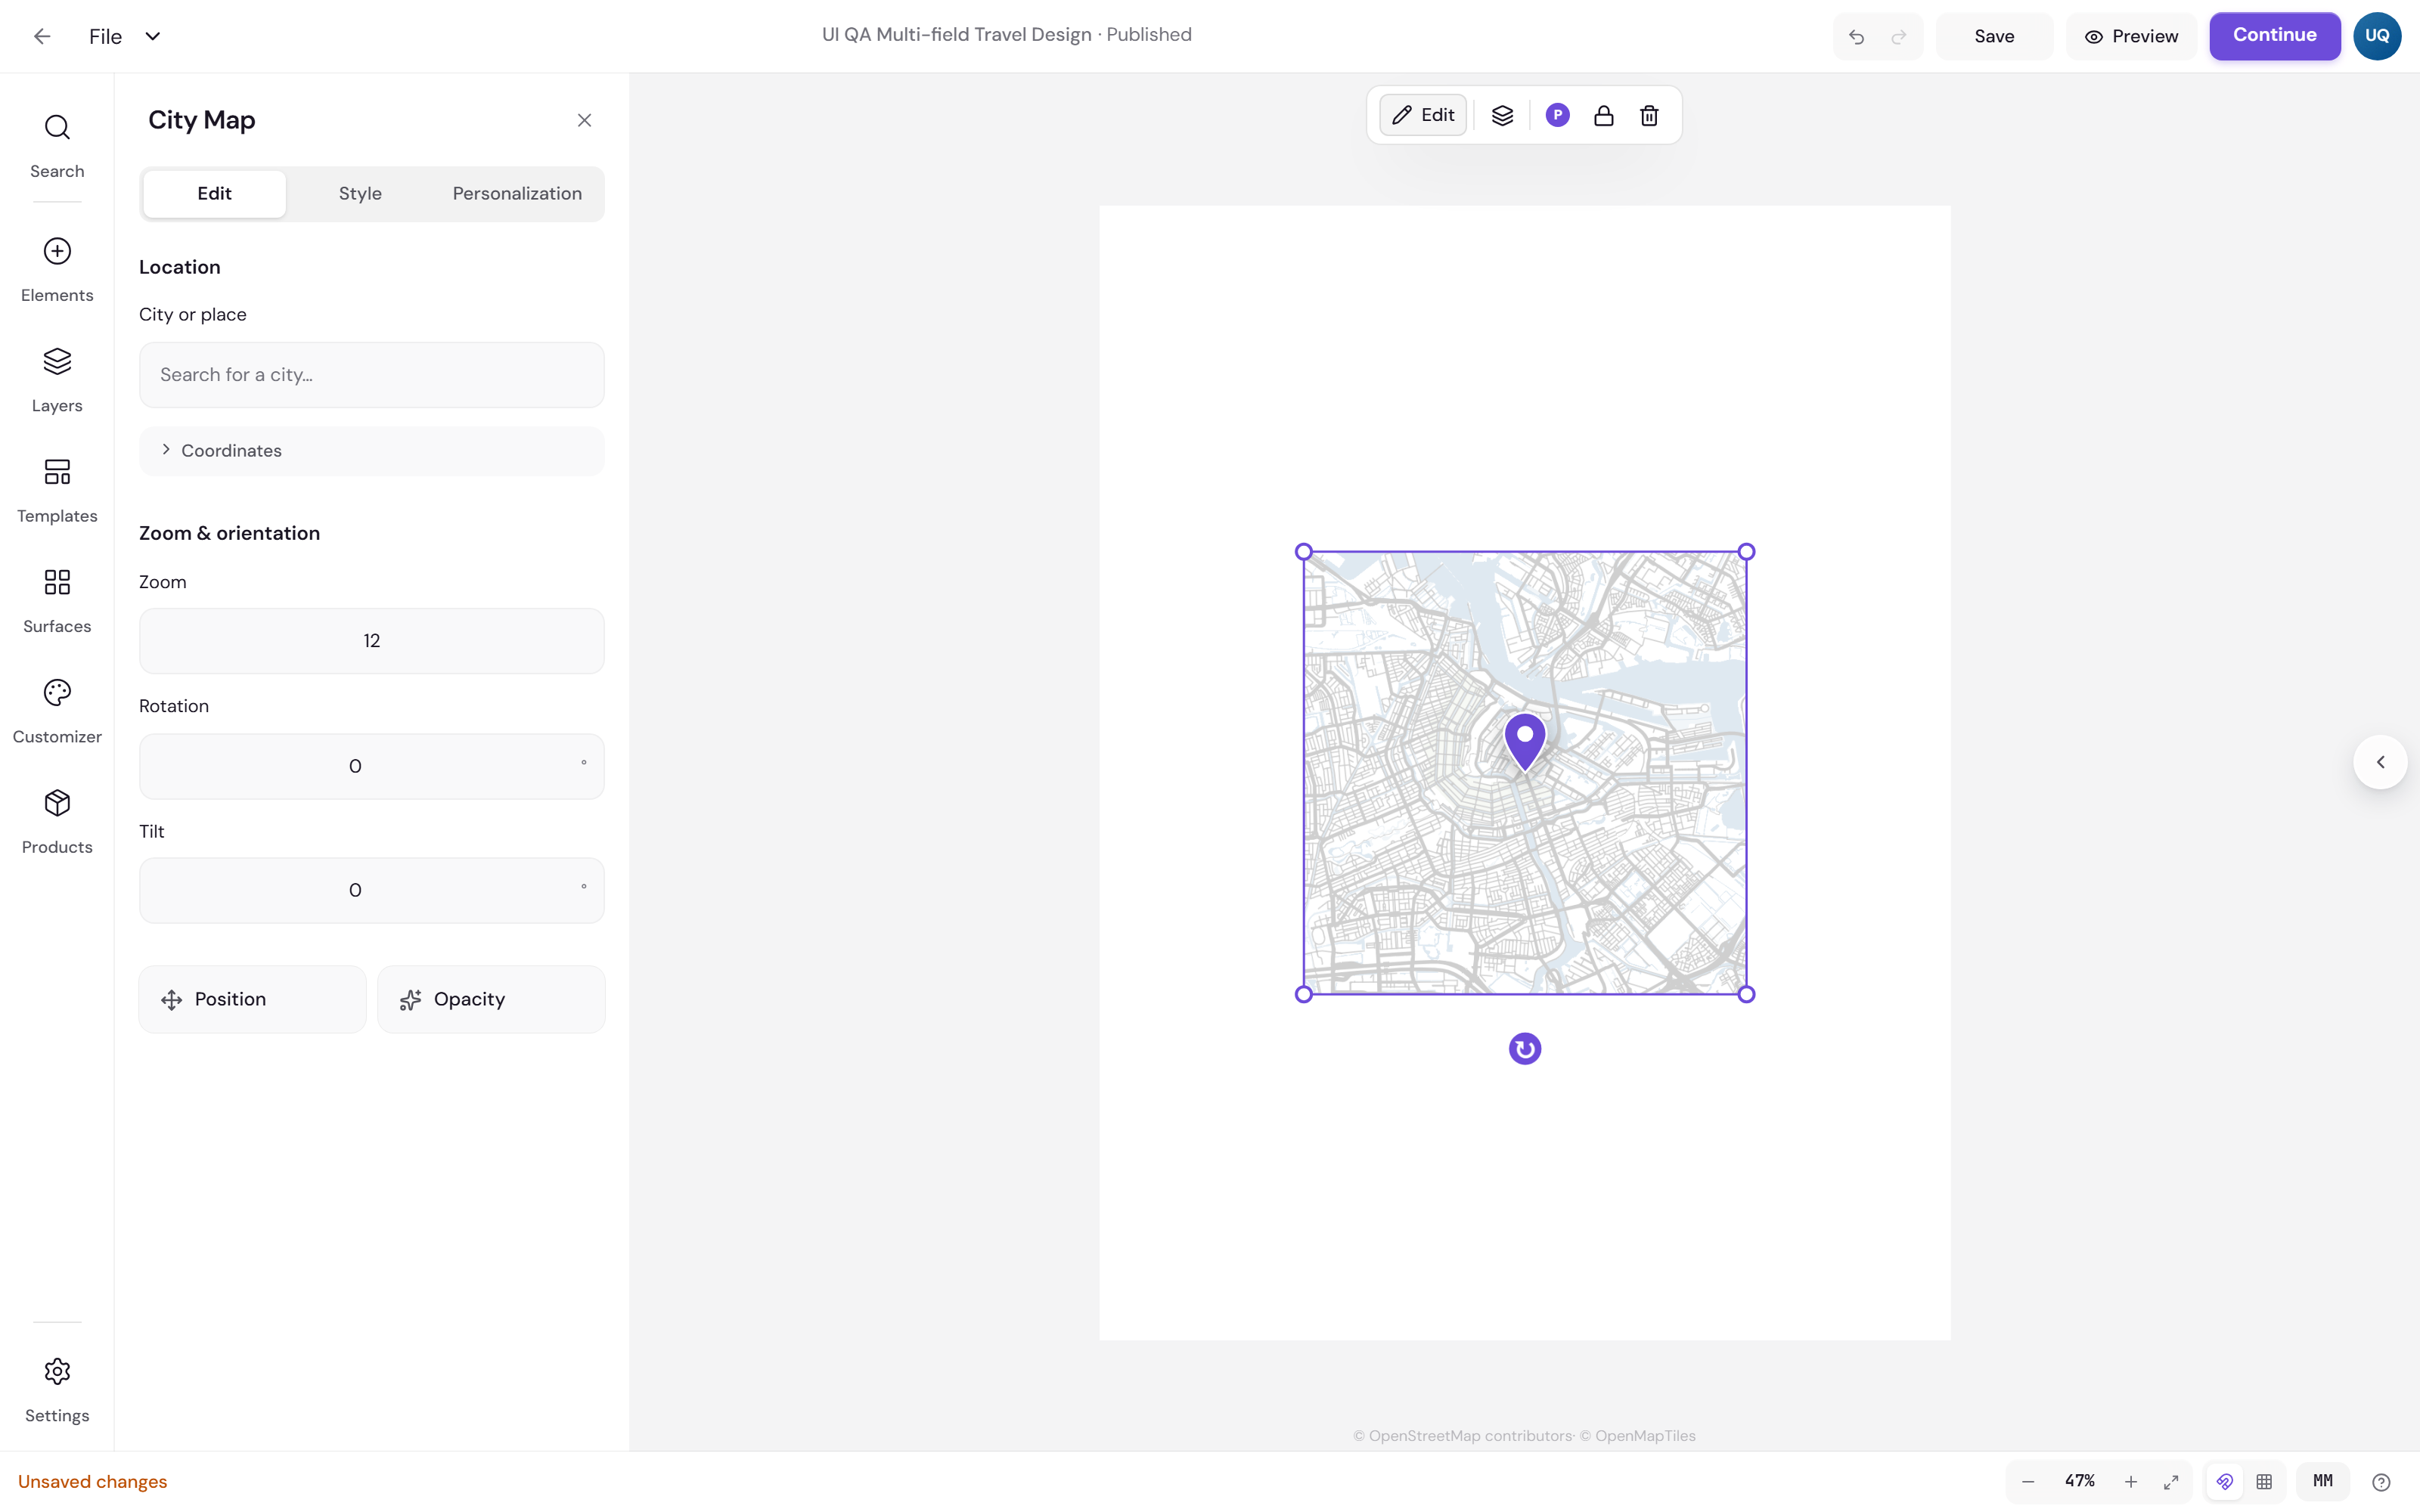
Task: Open the Opacity settings button
Action: (491, 998)
